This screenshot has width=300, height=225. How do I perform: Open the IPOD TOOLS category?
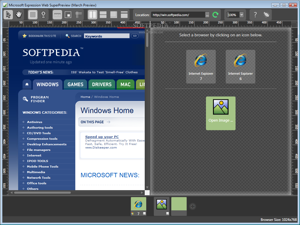tap(37, 161)
